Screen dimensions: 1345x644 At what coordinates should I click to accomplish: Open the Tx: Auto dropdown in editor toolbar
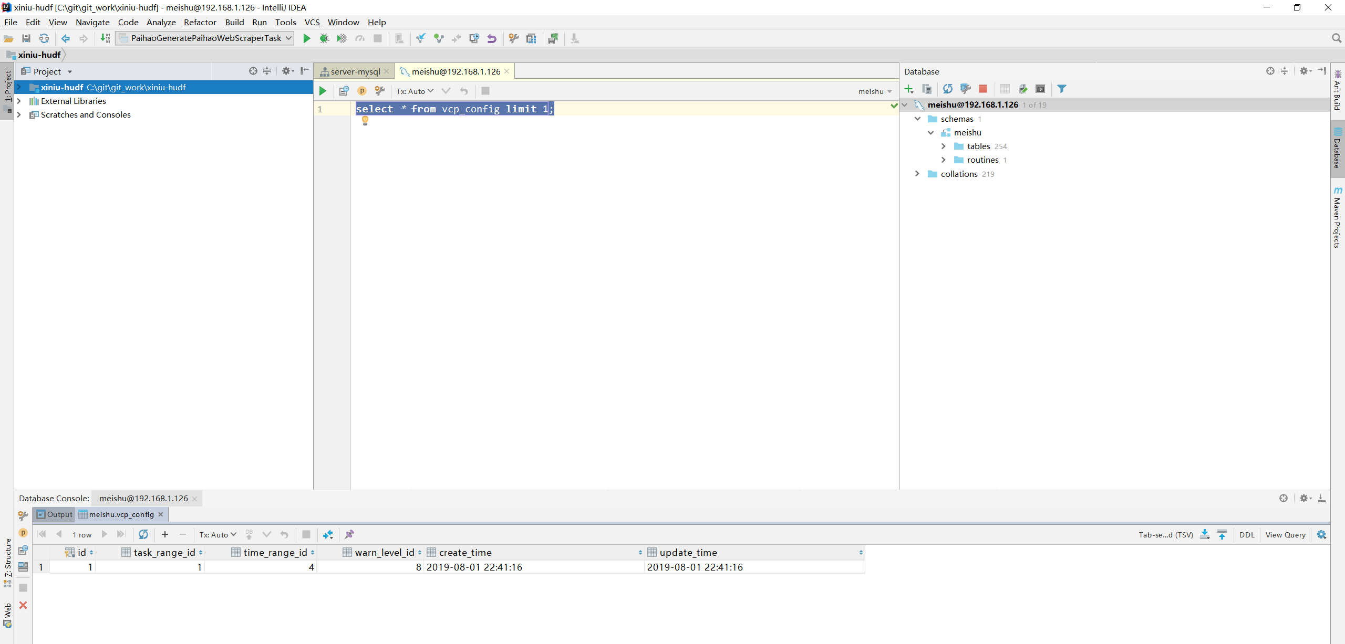tap(415, 91)
